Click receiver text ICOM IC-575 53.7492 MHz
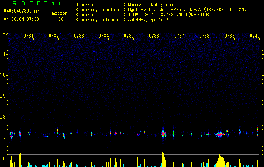The height and width of the screenshot is (167, 264). click(169, 15)
